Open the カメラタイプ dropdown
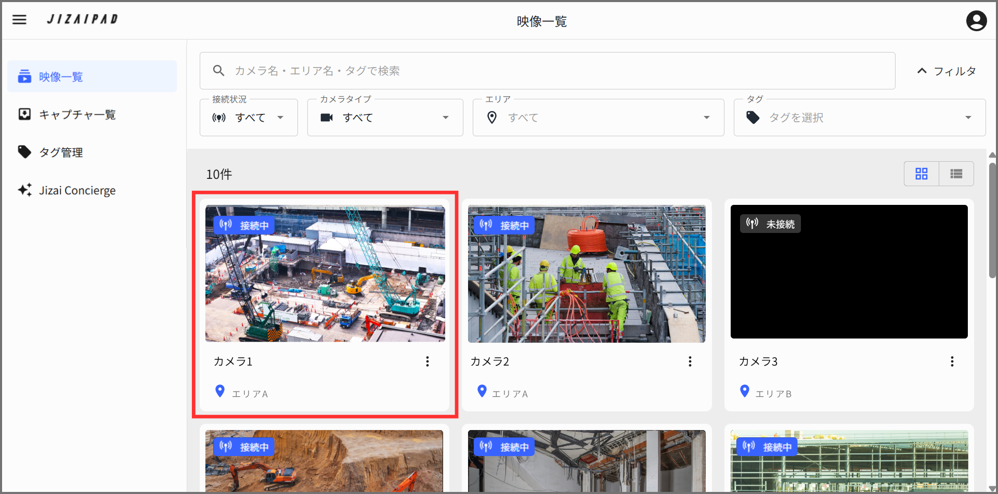 (x=385, y=118)
